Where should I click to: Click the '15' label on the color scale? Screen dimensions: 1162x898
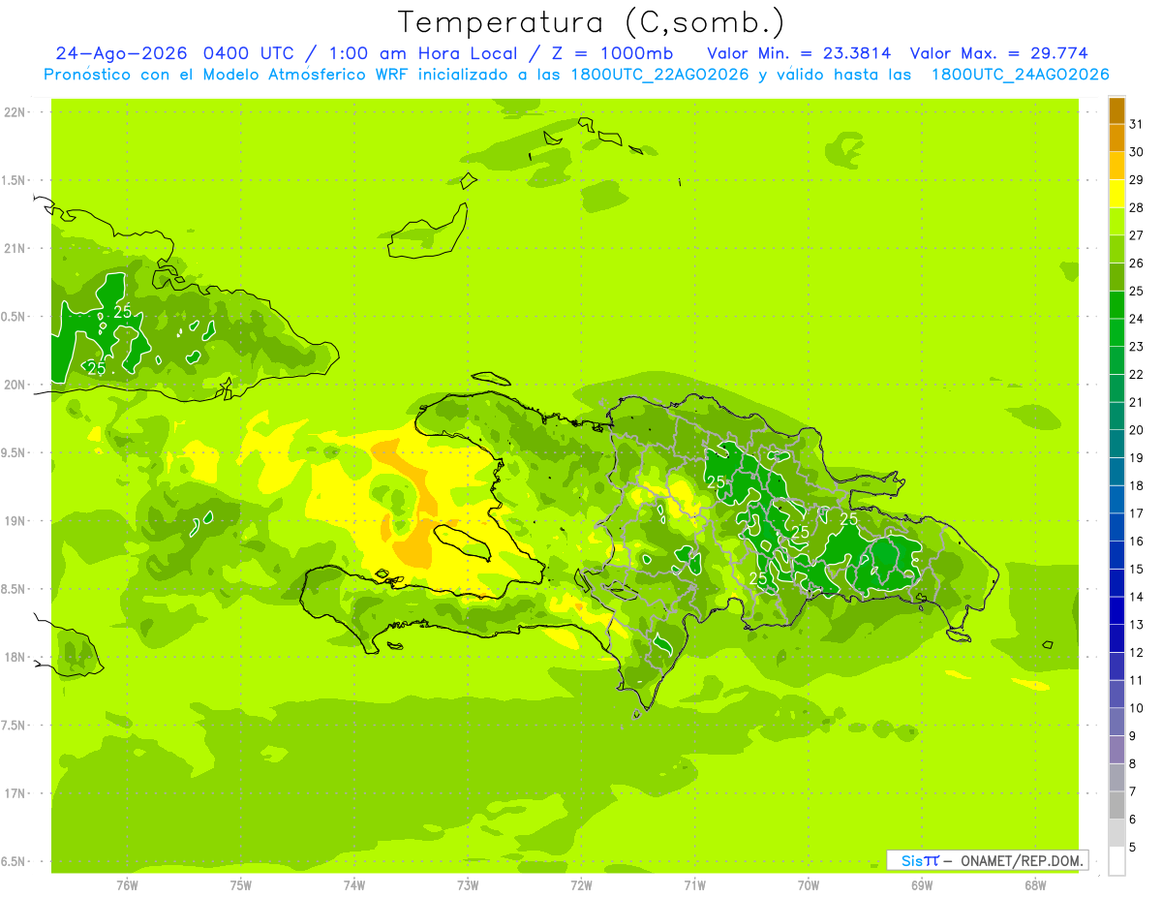1137,569
